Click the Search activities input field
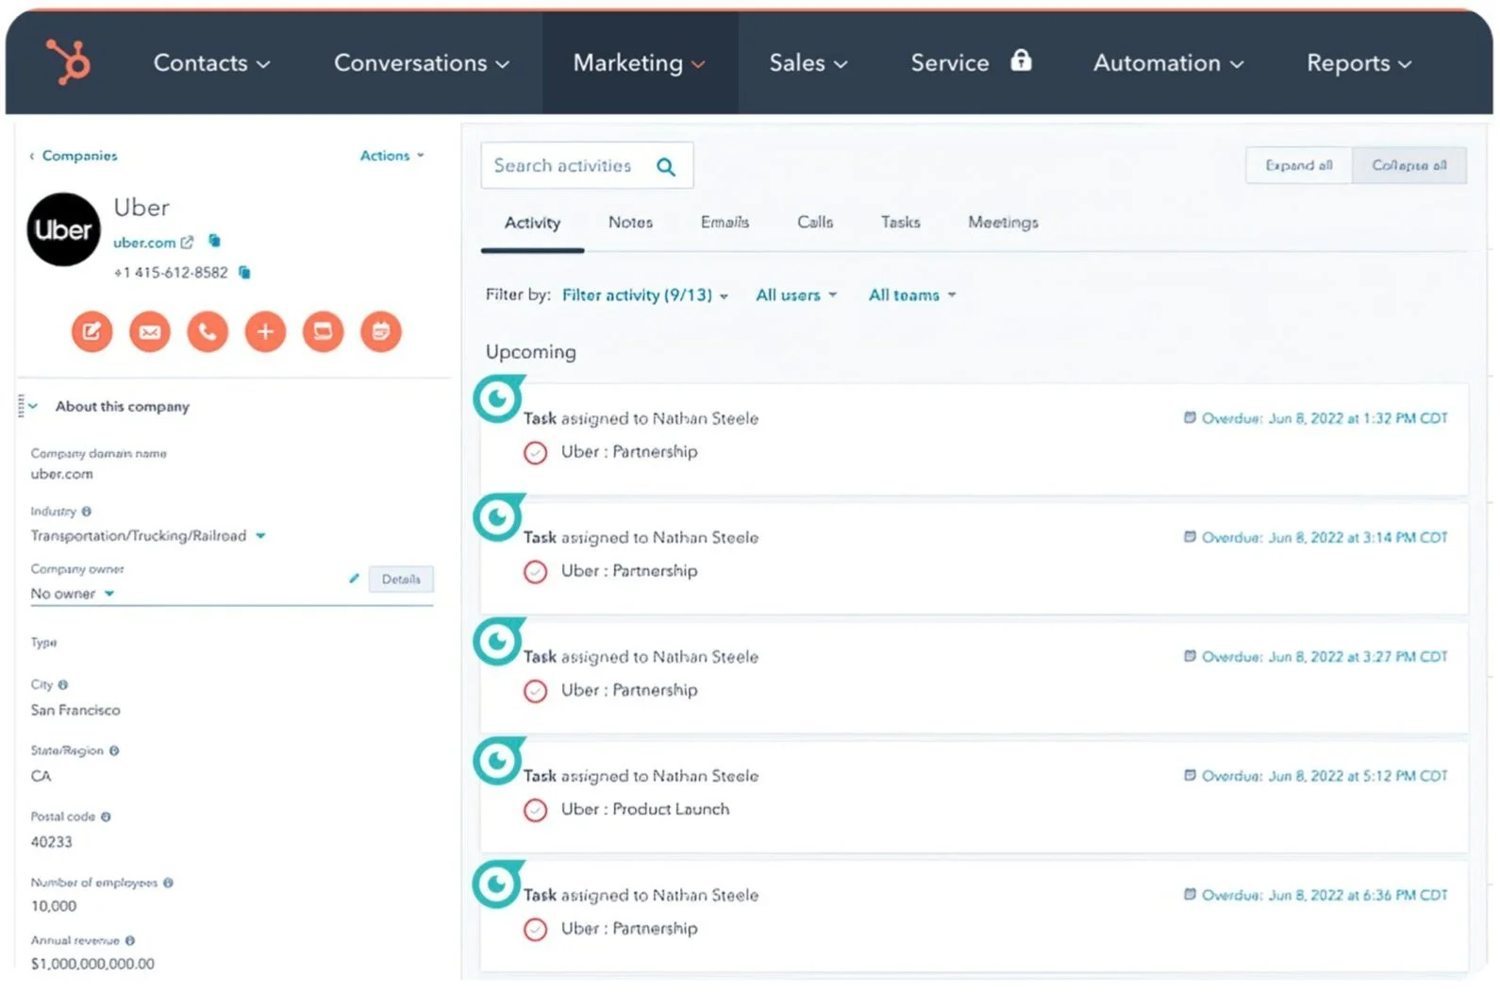 coord(587,166)
